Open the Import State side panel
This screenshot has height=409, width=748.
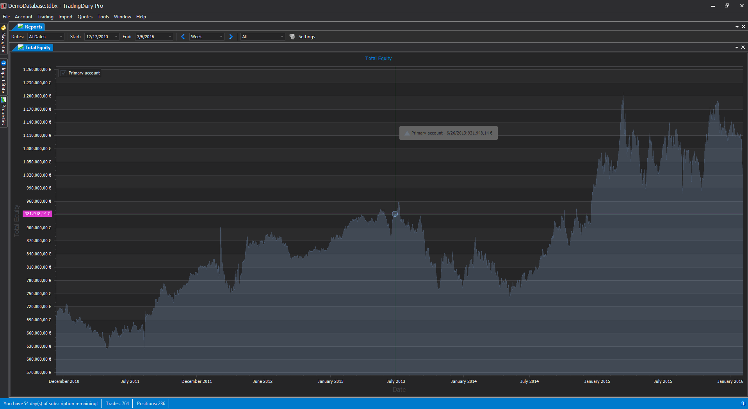pyautogui.click(x=4, y=77)
